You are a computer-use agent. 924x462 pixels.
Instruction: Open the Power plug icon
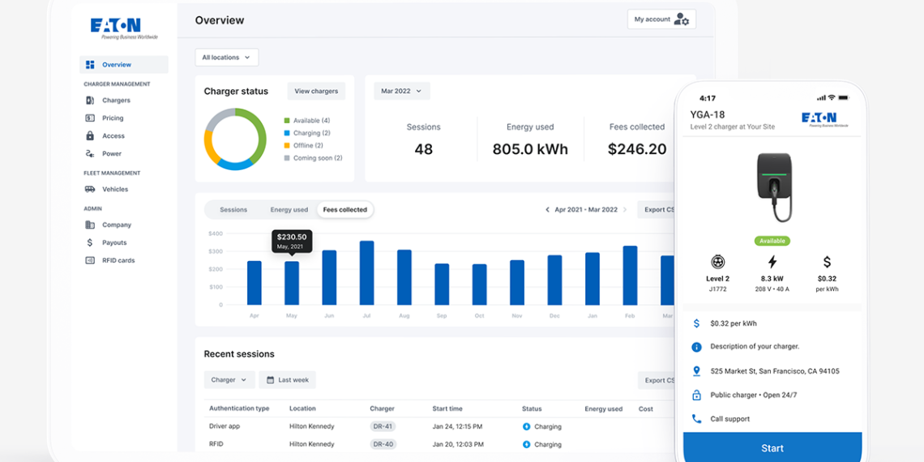coord(90,154)
